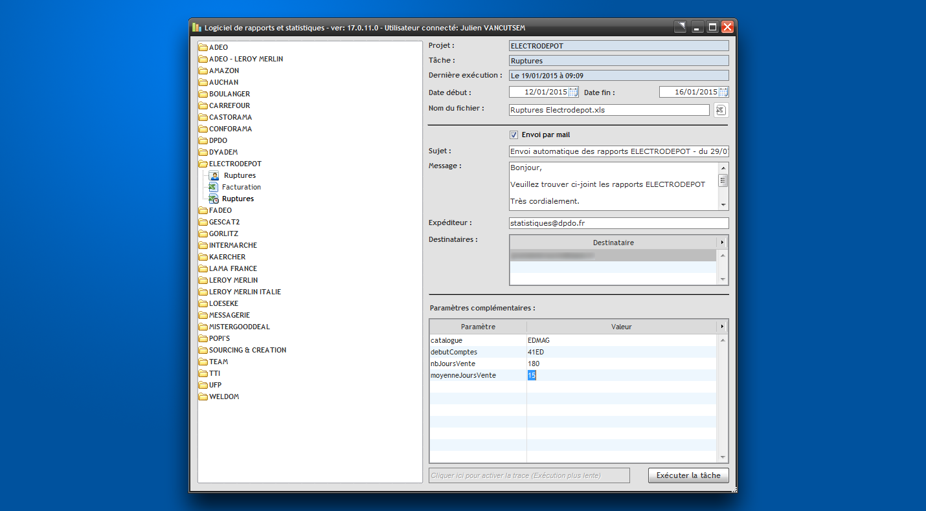Select the POPI'S project
Screen dimensions: 926x511
tap(220, 338)
